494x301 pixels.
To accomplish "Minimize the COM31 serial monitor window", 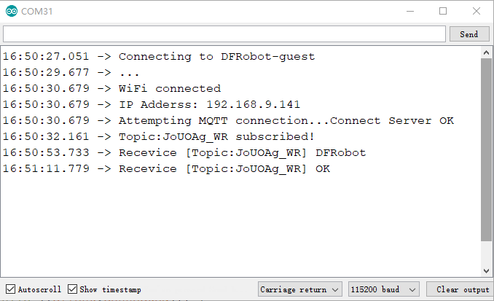I will [x=410, y=12].
